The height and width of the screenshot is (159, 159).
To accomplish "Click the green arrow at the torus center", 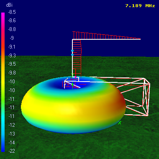I will point(72,85).
